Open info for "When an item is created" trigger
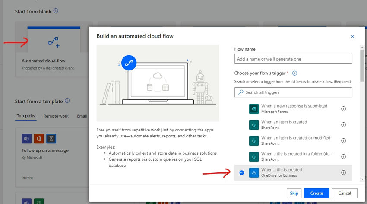This screenshot has height=204, width=367. click(344, 125)
